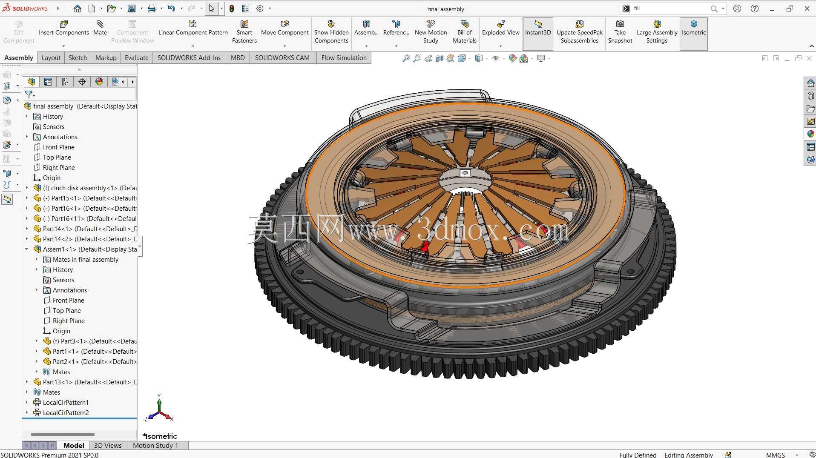The height and width of the screenshot is (458, 816).
Task: Open the user login account icon
Action: click(737, 9)
